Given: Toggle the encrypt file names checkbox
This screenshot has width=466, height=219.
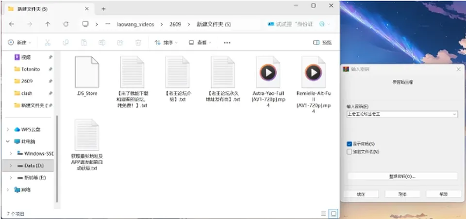Looking at the screenshot, I should [x=349, y=152].
